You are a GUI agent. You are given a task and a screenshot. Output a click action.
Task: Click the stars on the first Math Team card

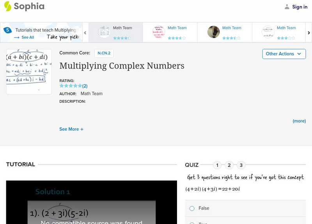[122, 38]
